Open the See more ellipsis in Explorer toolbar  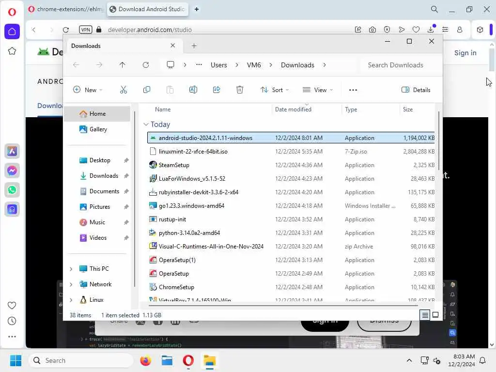pos(353,90)
